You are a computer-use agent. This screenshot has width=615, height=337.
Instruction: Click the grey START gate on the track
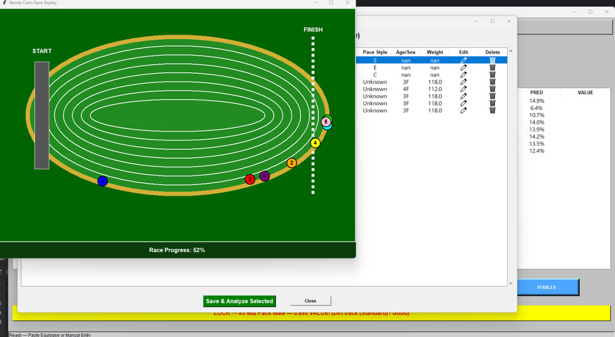(x=42, y=115)
